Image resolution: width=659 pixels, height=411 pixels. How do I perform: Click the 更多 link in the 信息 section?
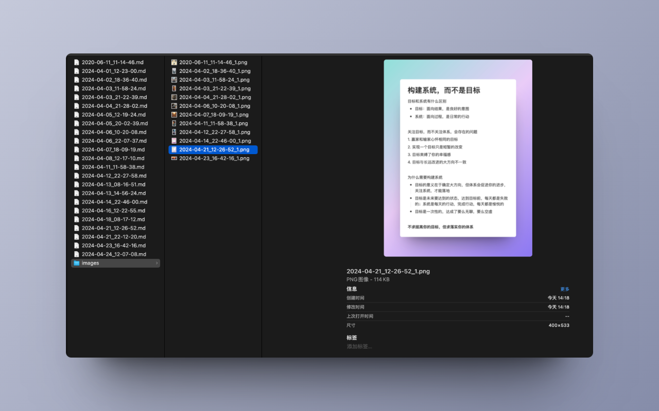[x=564, y=289]
